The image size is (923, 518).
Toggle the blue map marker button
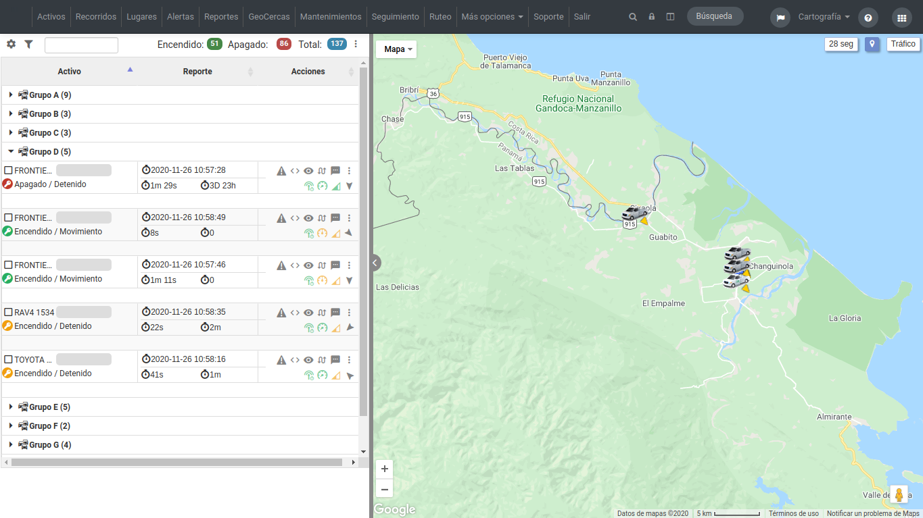click(872, 45)
